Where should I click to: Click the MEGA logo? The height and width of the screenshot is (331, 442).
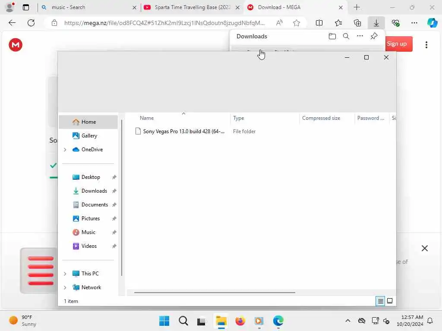(x=16, y=45)
